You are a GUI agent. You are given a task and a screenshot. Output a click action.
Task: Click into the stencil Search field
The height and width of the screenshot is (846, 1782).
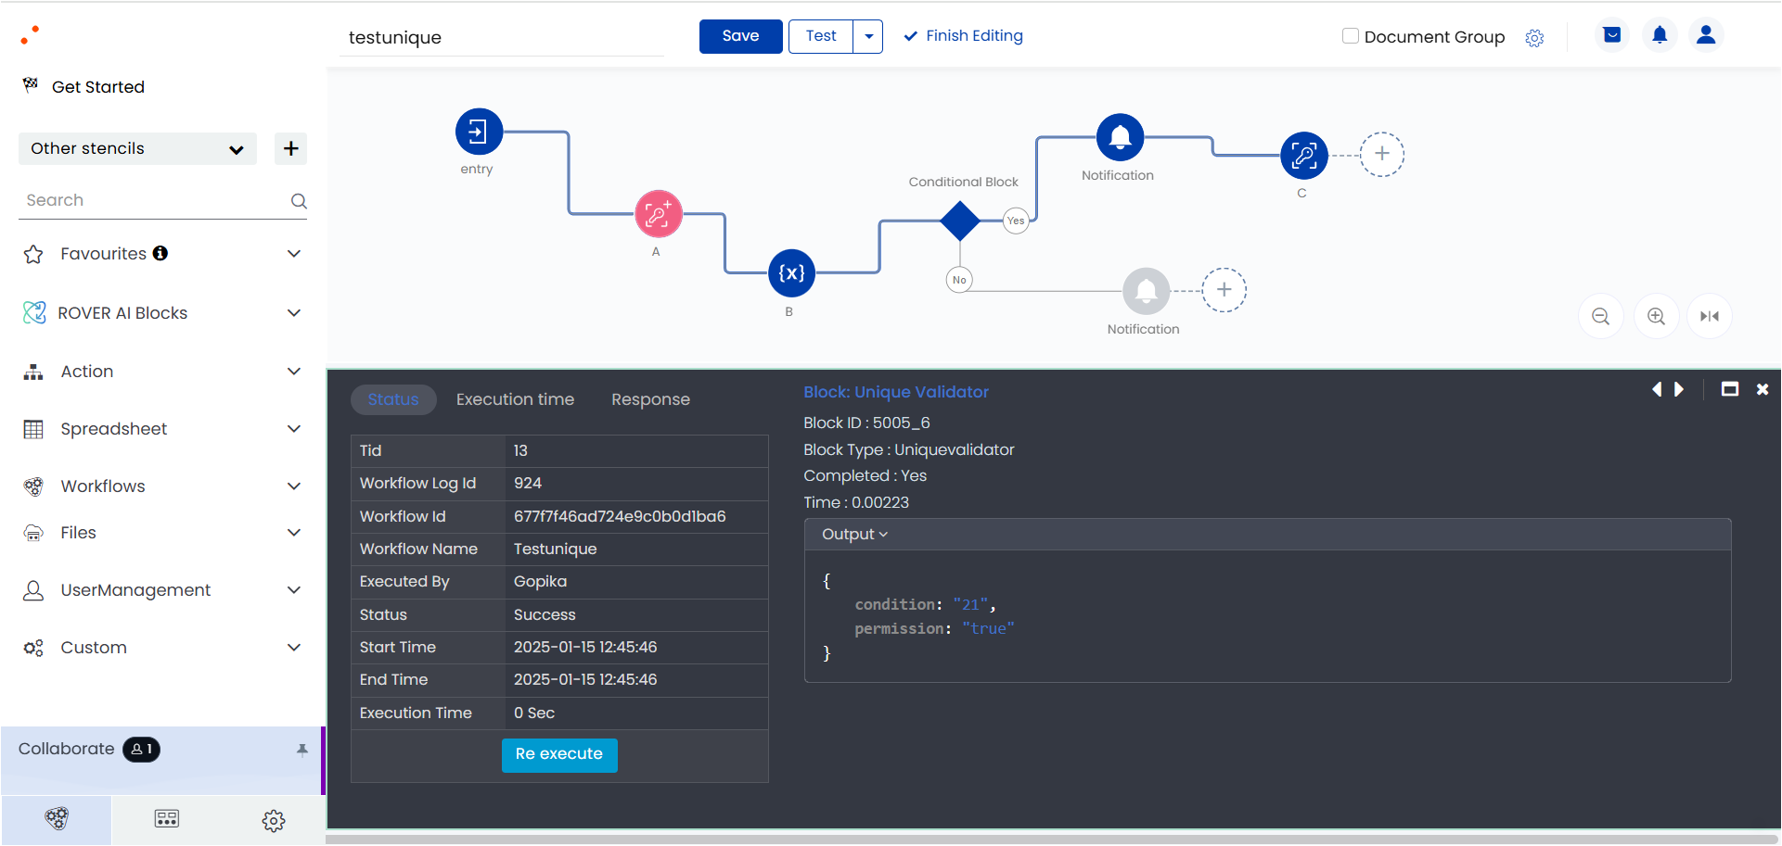coord(153,200)
